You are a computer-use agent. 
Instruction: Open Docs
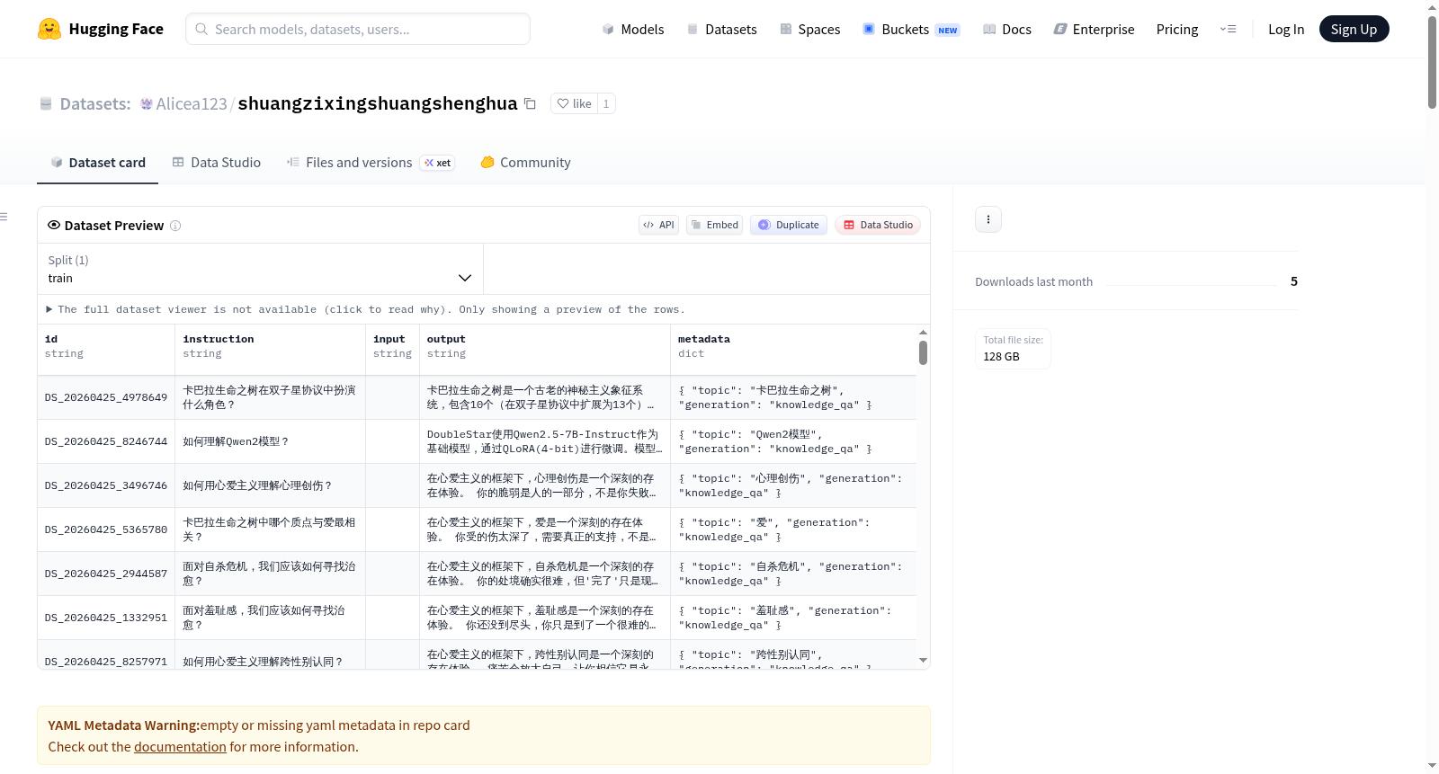coord(1006,29)
